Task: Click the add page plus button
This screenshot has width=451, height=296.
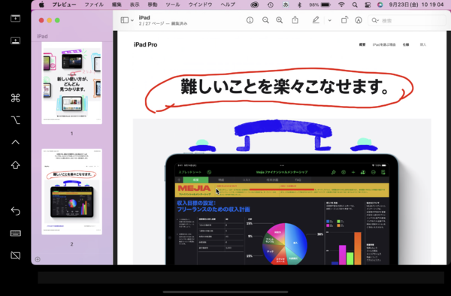Action: 38,259
